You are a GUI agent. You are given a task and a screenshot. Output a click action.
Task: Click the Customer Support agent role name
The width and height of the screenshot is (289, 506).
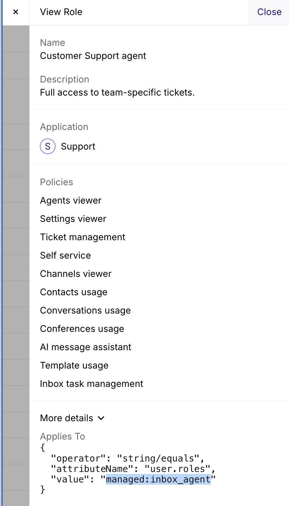coord(93,56)
